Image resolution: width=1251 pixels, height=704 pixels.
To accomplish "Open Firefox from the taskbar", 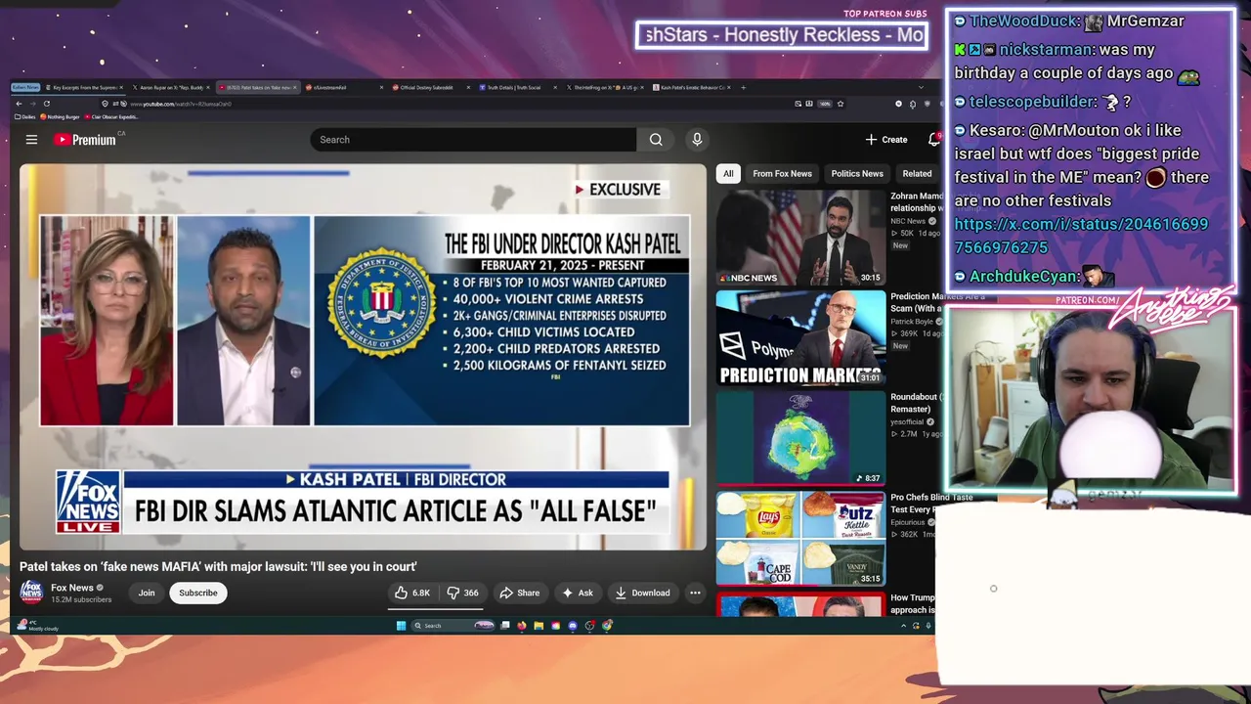I will 522,626.
